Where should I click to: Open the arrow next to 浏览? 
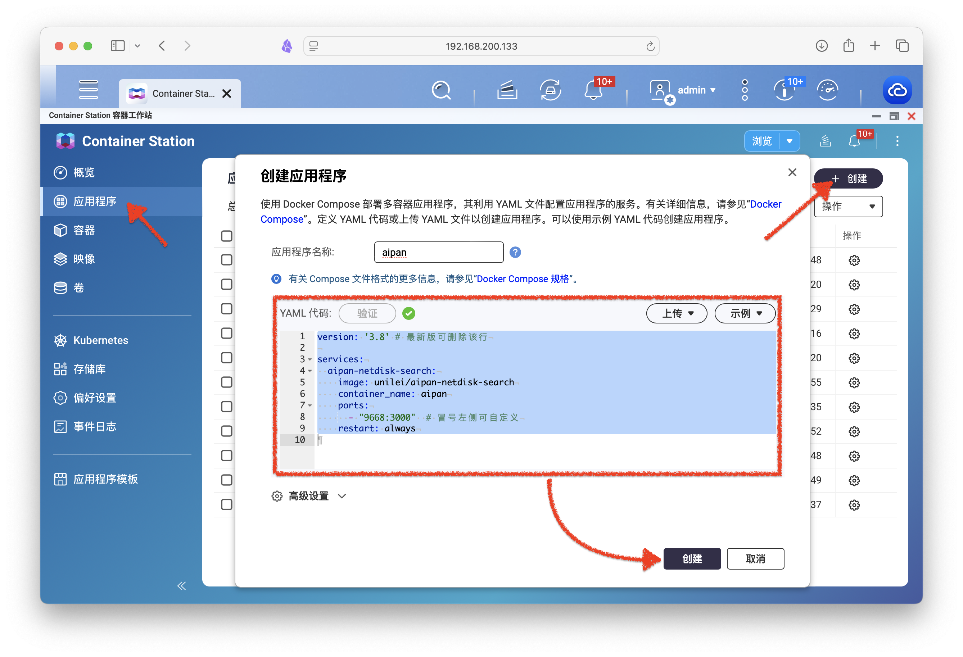[790, 141]
